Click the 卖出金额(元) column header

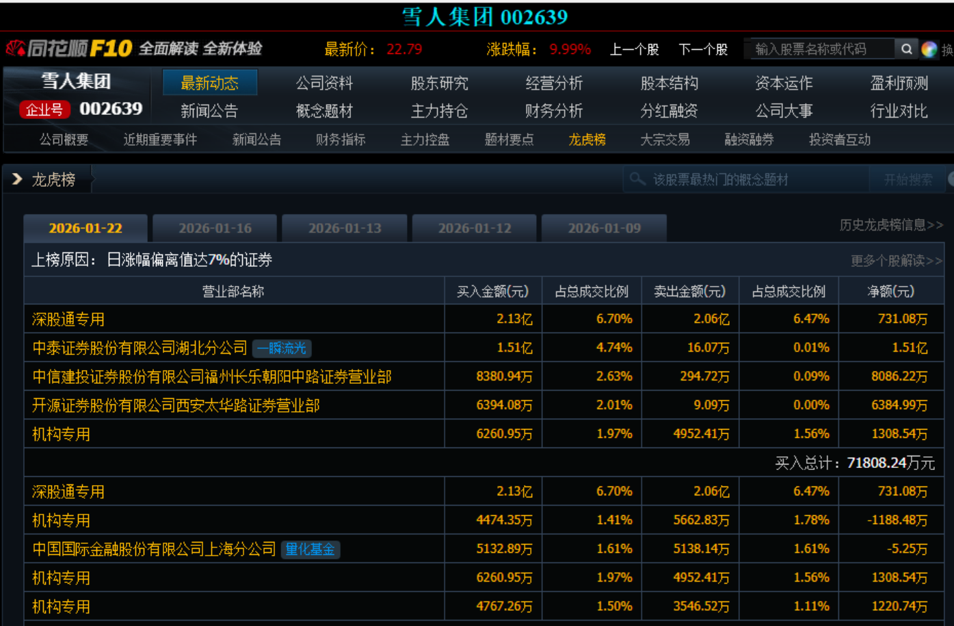[689, 291]
